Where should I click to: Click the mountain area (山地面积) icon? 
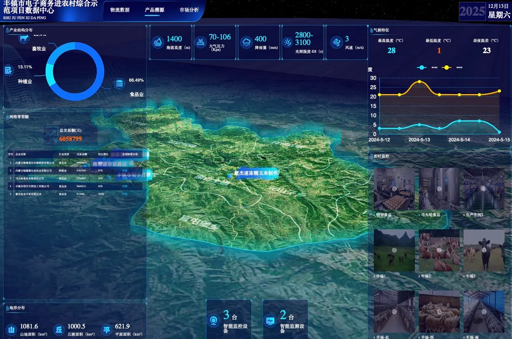(x=11, y=330)
